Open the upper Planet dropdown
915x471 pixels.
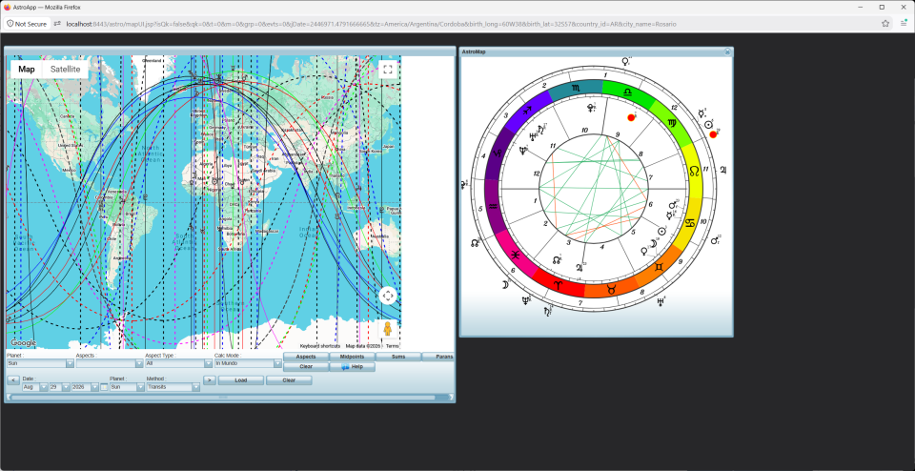tap(40, 363)
